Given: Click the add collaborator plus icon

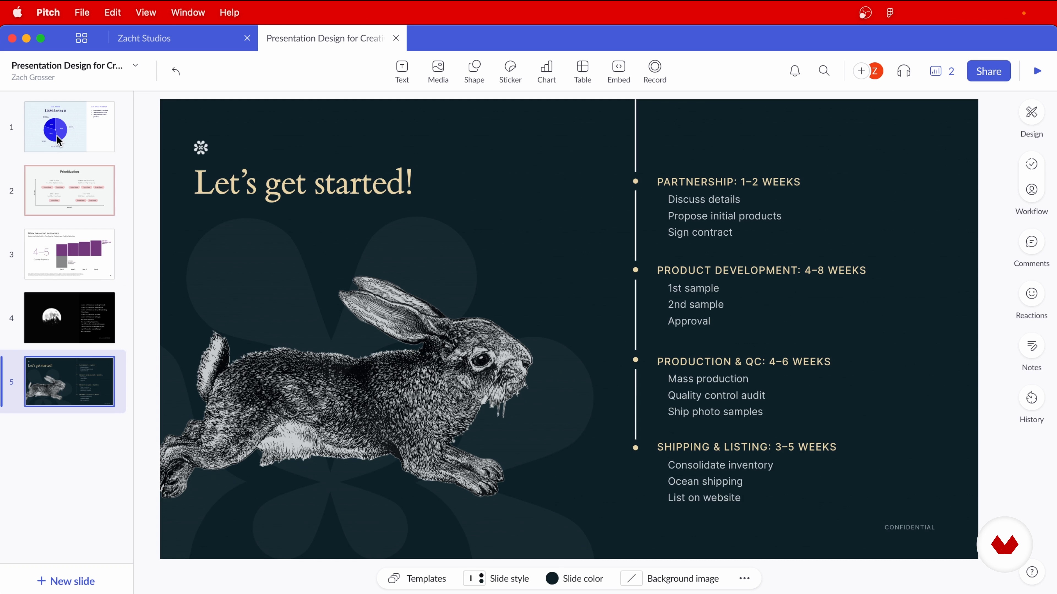Looking at the screenshot, I should 861,71.
